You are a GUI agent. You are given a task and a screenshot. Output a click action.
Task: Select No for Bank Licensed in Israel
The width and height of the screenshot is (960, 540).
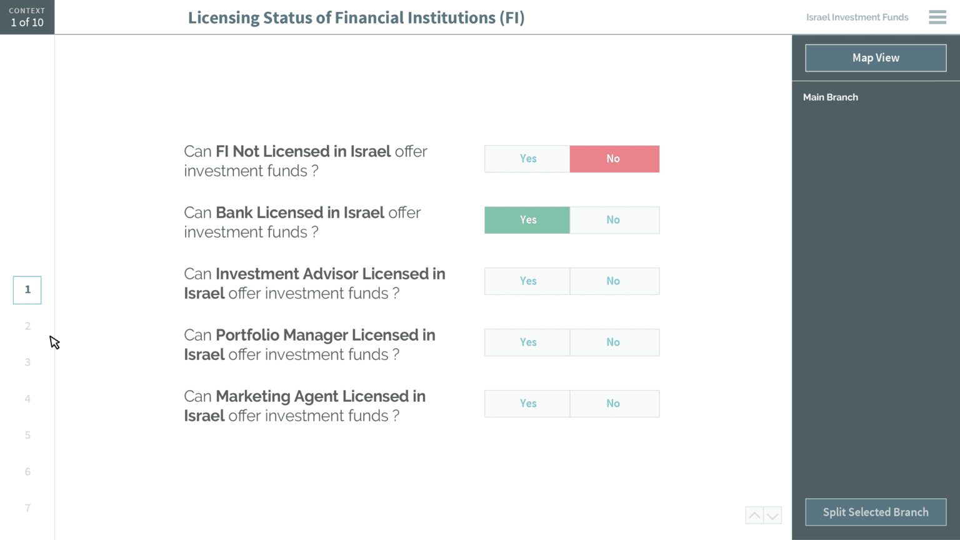pyautogui.click(x=614, y=220)
